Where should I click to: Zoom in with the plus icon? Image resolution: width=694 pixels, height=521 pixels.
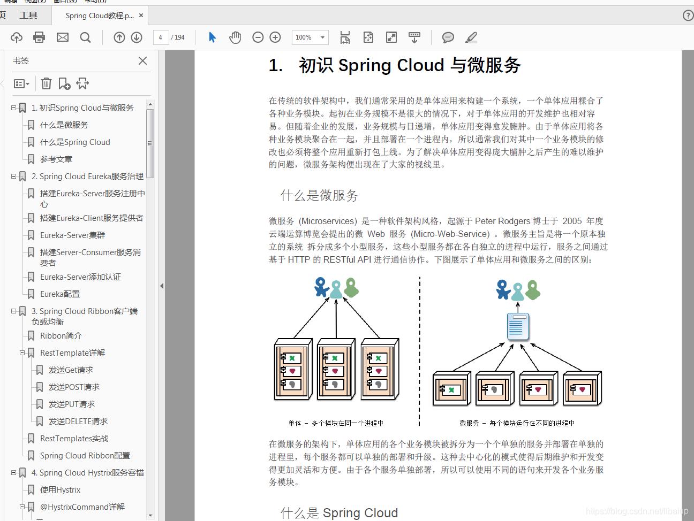pyautogui.click(x=275, y=37)
